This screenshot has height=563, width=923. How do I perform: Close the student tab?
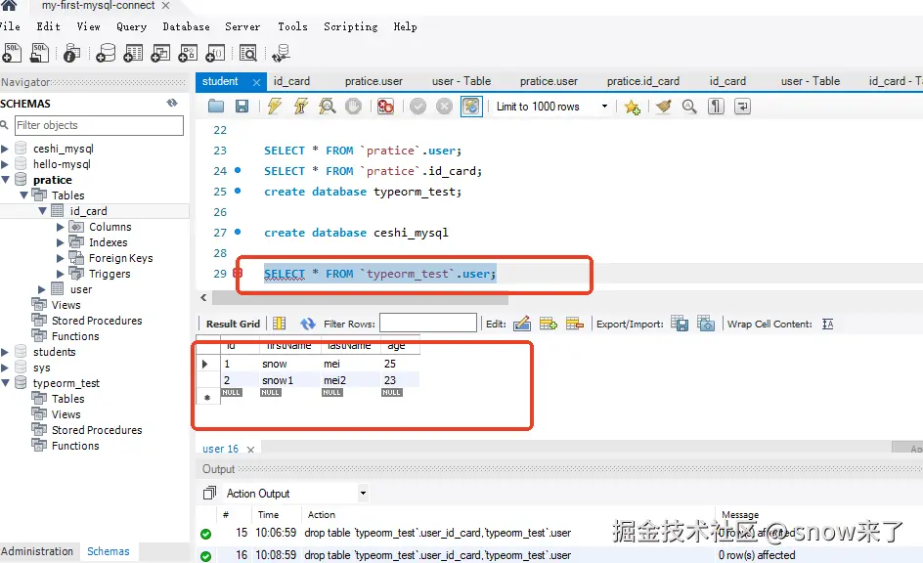[x=256, y=82]
